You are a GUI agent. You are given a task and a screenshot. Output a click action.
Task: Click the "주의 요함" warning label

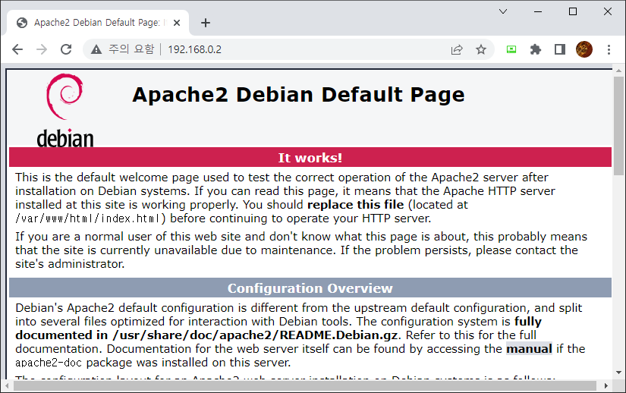131,49
